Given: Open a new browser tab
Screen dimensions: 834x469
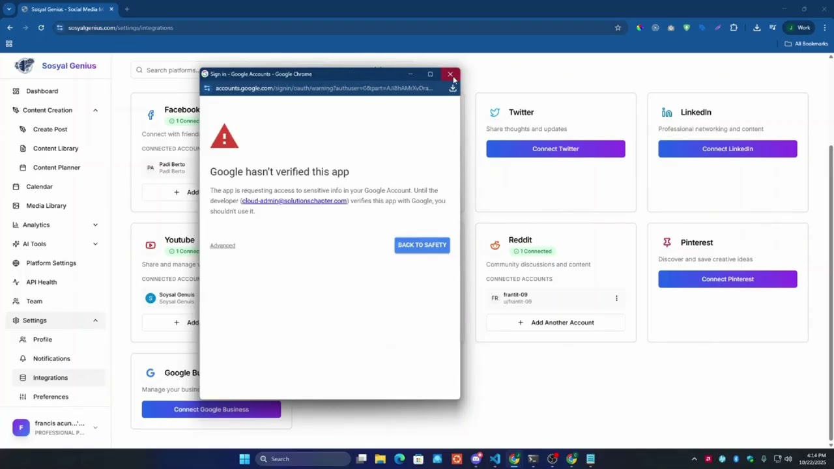Looking at the screenshot, I should tap(126, 9).
